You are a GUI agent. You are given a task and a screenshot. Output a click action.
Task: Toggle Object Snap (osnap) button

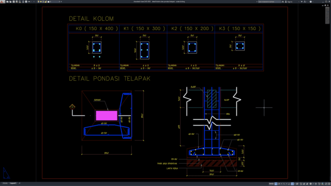pos(292,184)
